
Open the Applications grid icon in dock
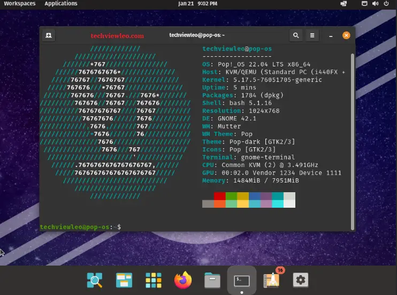(154, 280)
